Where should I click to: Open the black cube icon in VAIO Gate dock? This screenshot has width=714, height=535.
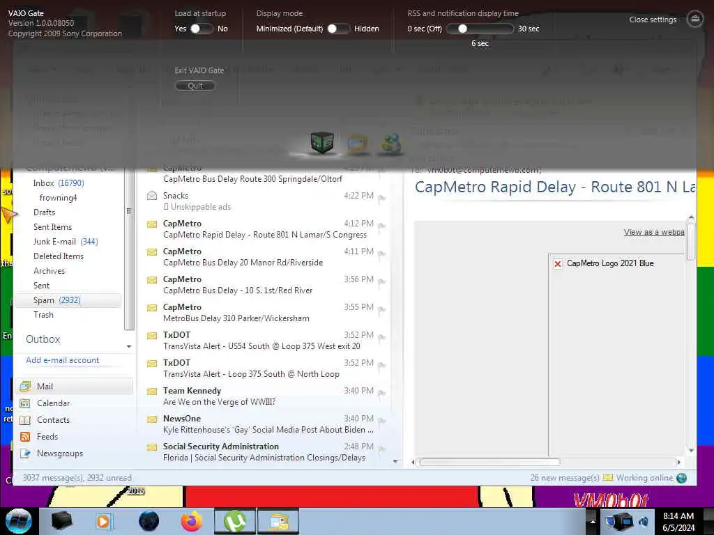tap(322, 142)
